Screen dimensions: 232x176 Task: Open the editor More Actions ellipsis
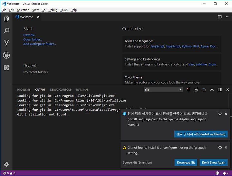click(x=227, y=17)
